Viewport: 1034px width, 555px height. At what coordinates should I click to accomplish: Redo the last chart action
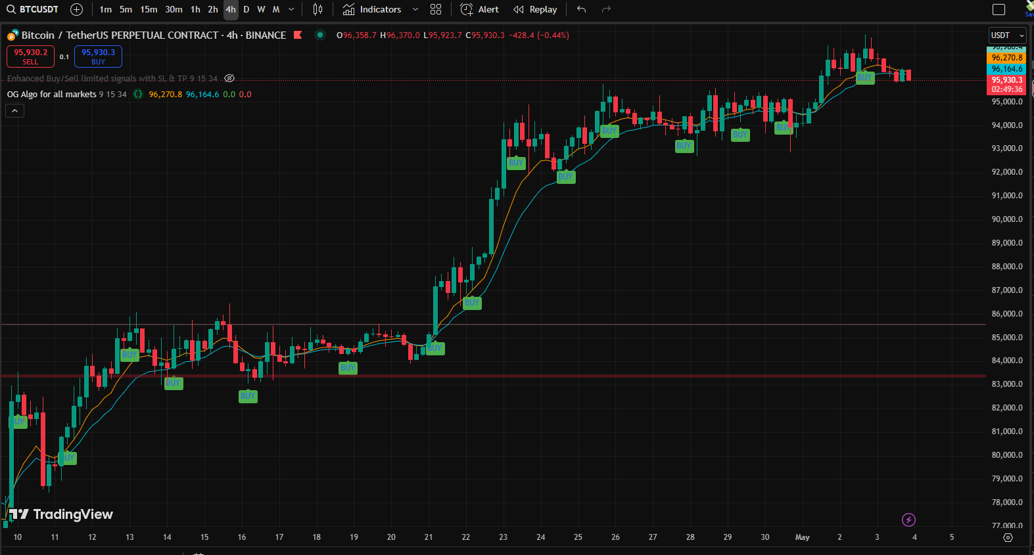[x=607, y=9]
